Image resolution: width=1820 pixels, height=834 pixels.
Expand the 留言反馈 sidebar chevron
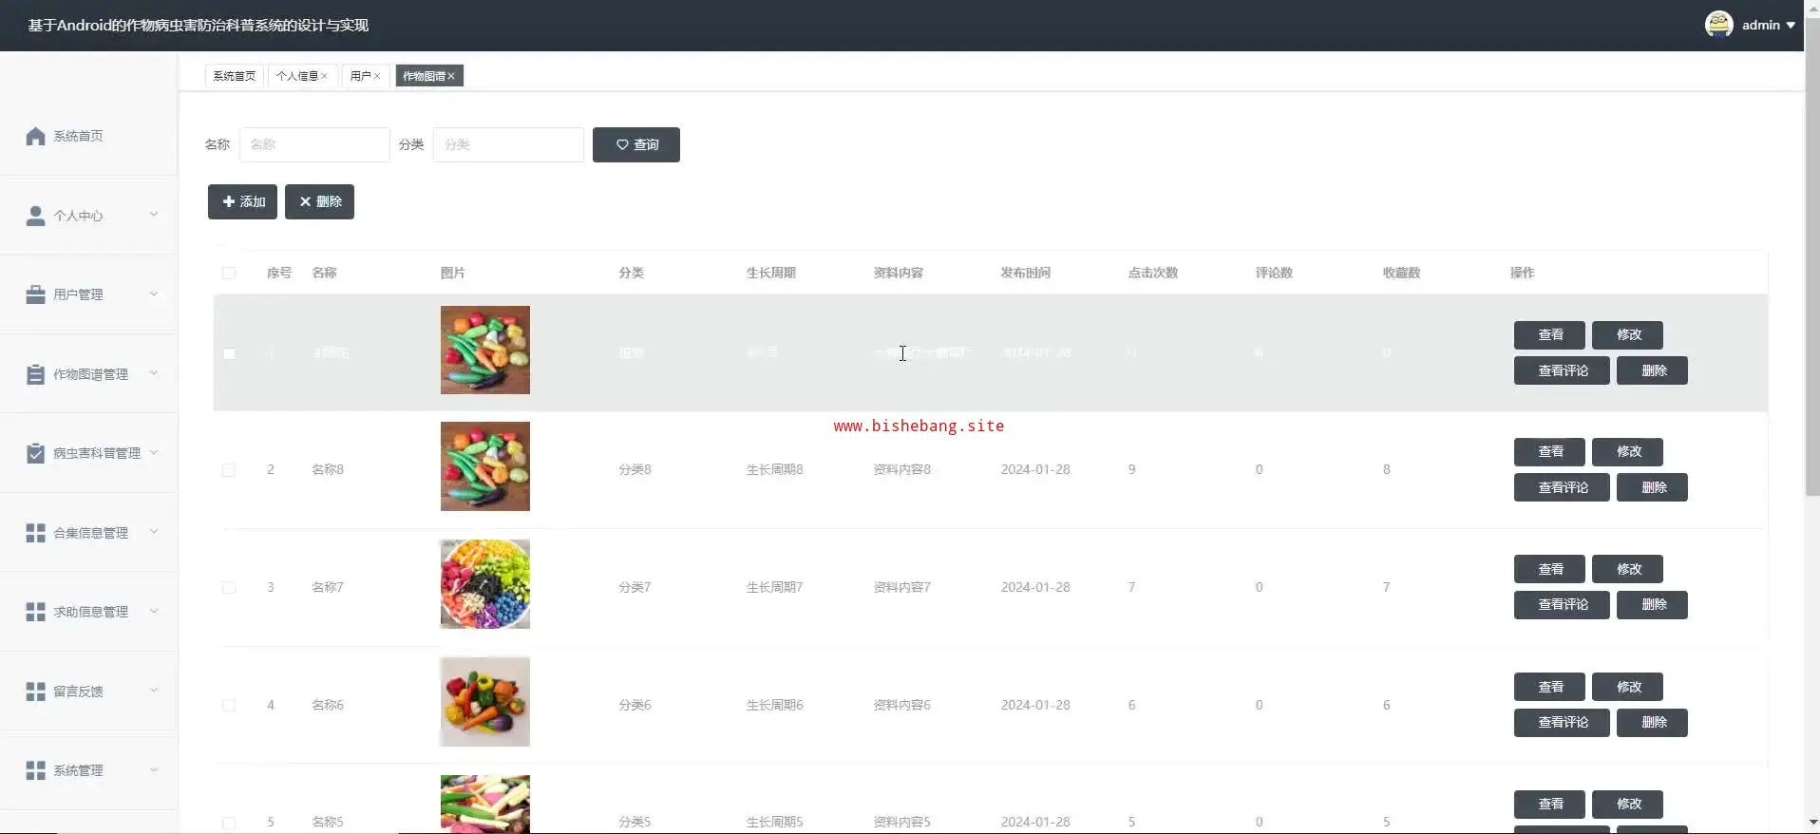tap(154, 691)
